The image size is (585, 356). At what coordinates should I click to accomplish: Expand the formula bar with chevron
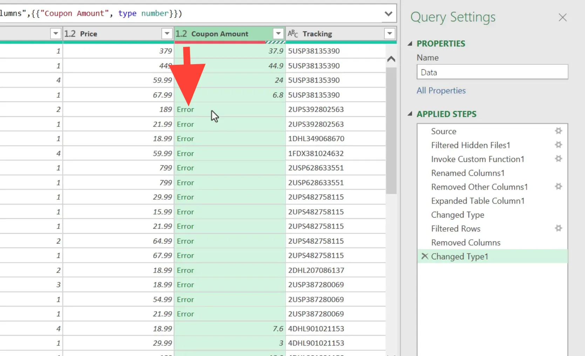[388, 14]
